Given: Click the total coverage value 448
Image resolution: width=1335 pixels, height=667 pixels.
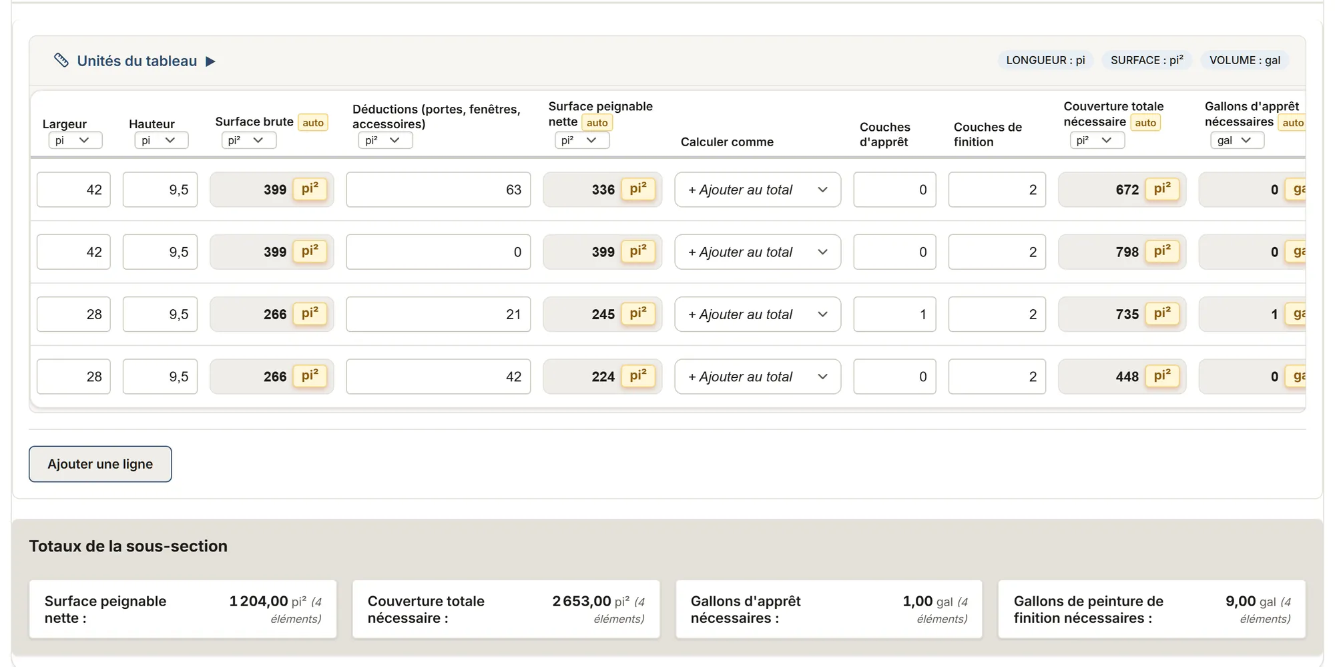Looking at the screenshot, I should coord(1127,377).
